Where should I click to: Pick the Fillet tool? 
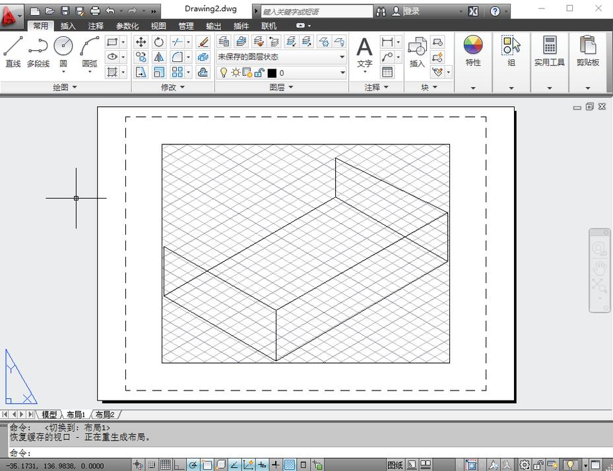177,57
